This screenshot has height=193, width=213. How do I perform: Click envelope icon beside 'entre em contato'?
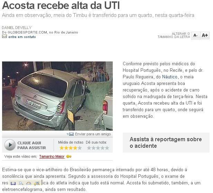(x=4, y=36)
